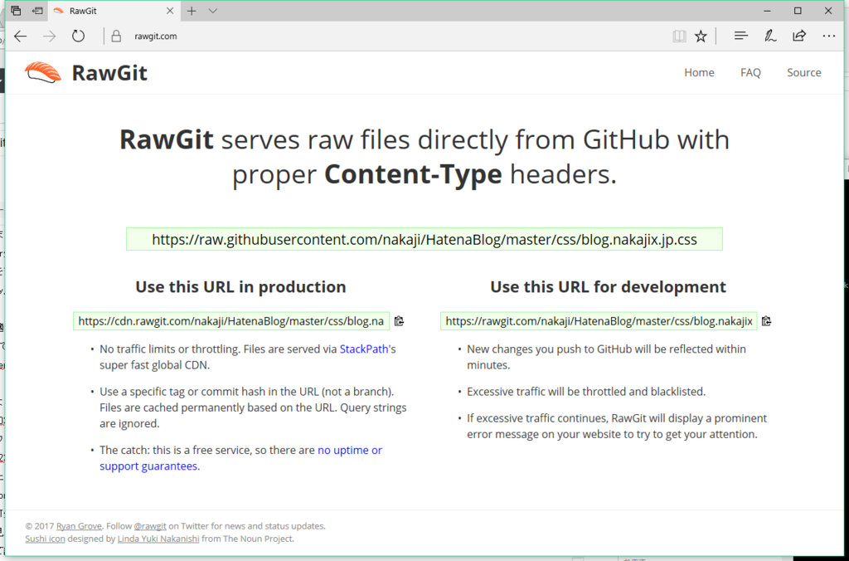Select the RawGit browser tab

(x=114, y=11)
